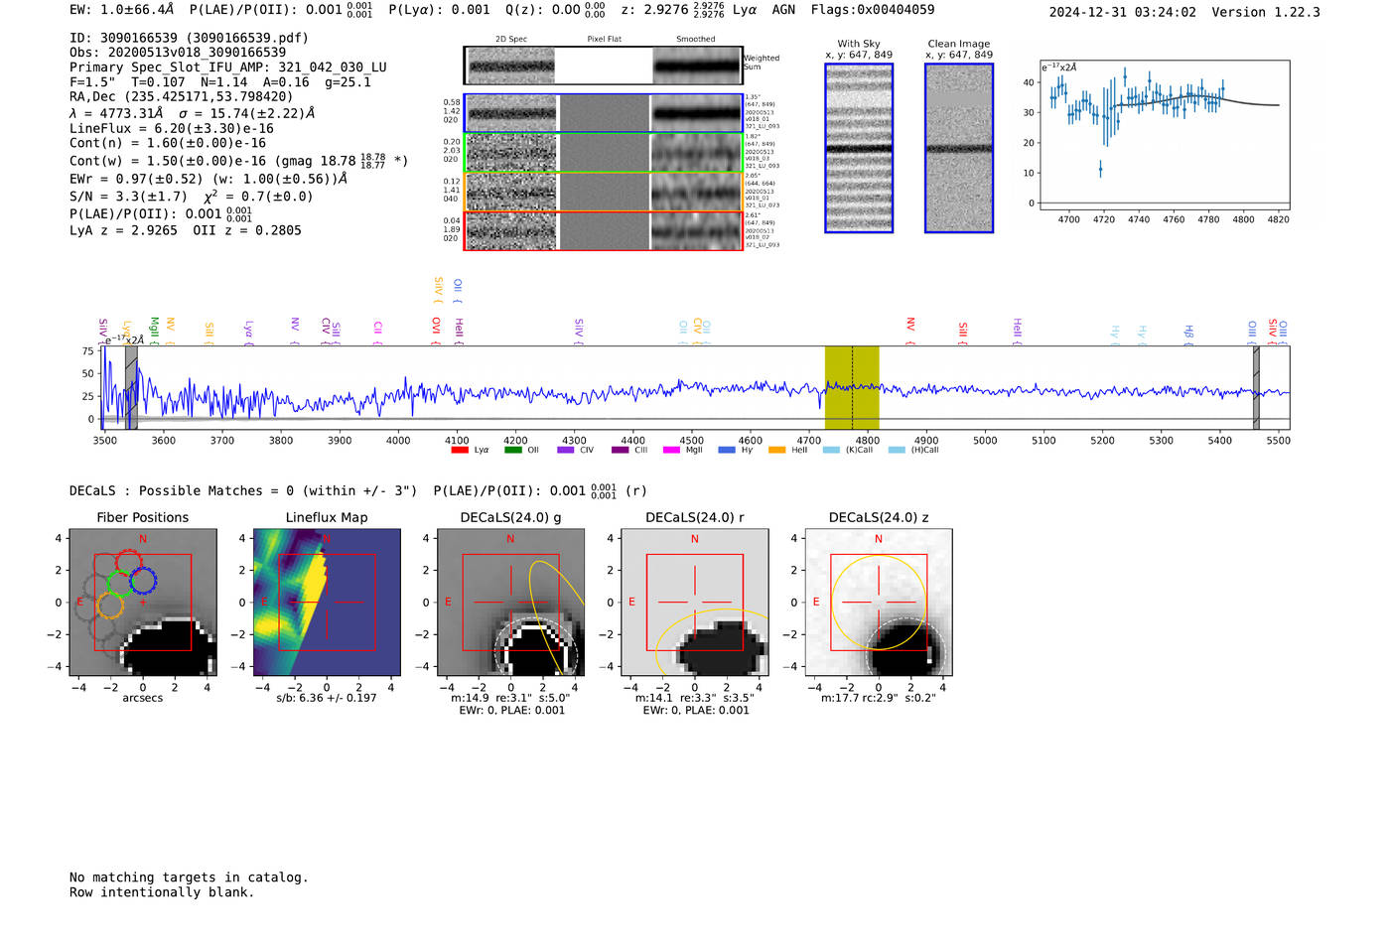Image resolution: width=1390 pixels, height=946 pixels.
Task: Click the red-bordered Smoothed fiber cutout
Action: click(696, 231)
